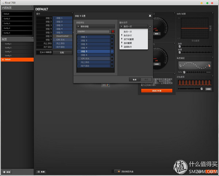Click the 取消 button in the dialog
The width and height of the screenshot is (219, 176).
tap(134, 79)
